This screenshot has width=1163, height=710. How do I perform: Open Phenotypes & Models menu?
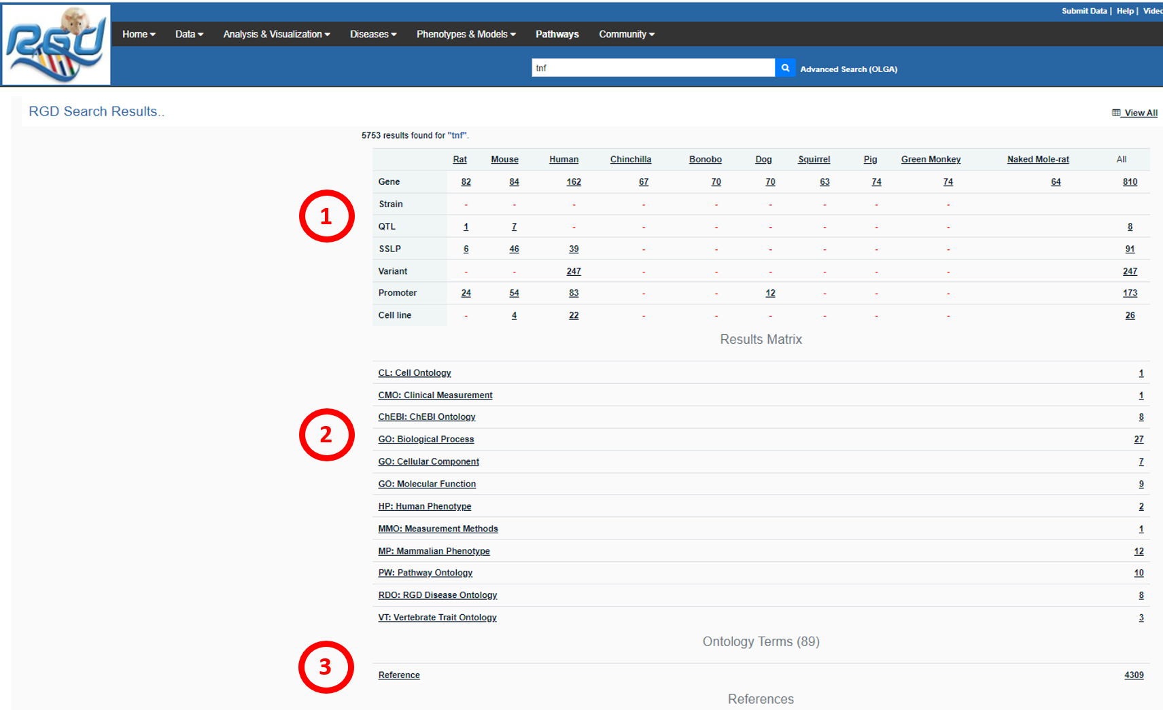pos(466,34)
